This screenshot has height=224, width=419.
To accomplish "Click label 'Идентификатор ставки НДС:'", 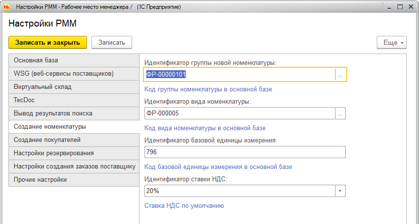I will (x=186, y=179).
